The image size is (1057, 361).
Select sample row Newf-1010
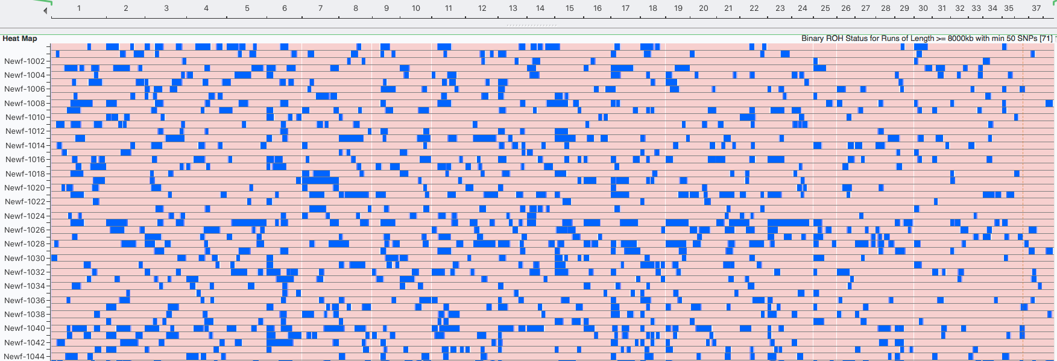coord(25,118)
